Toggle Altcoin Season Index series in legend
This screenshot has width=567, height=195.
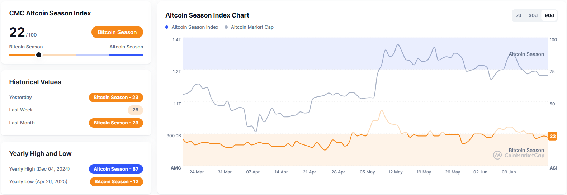195,27
